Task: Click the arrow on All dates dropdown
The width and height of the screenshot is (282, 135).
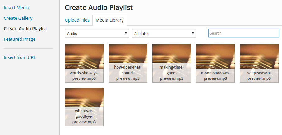Action: 193,33
